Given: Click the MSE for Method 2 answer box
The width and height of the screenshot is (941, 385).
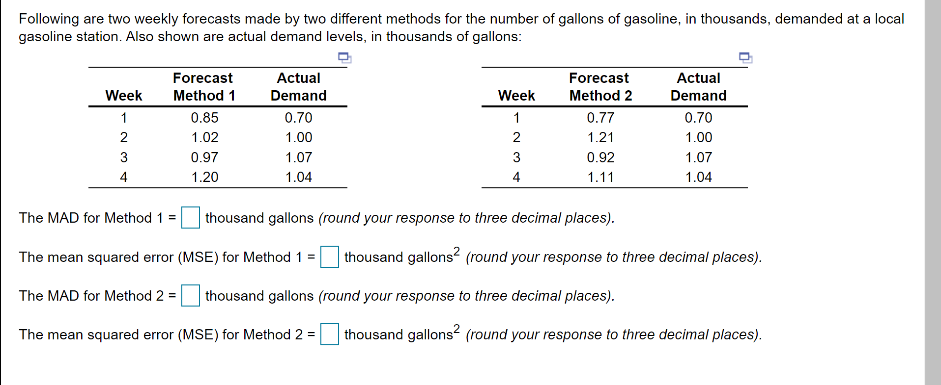Looking at the screenshot, I should click(x=330, y=335).
